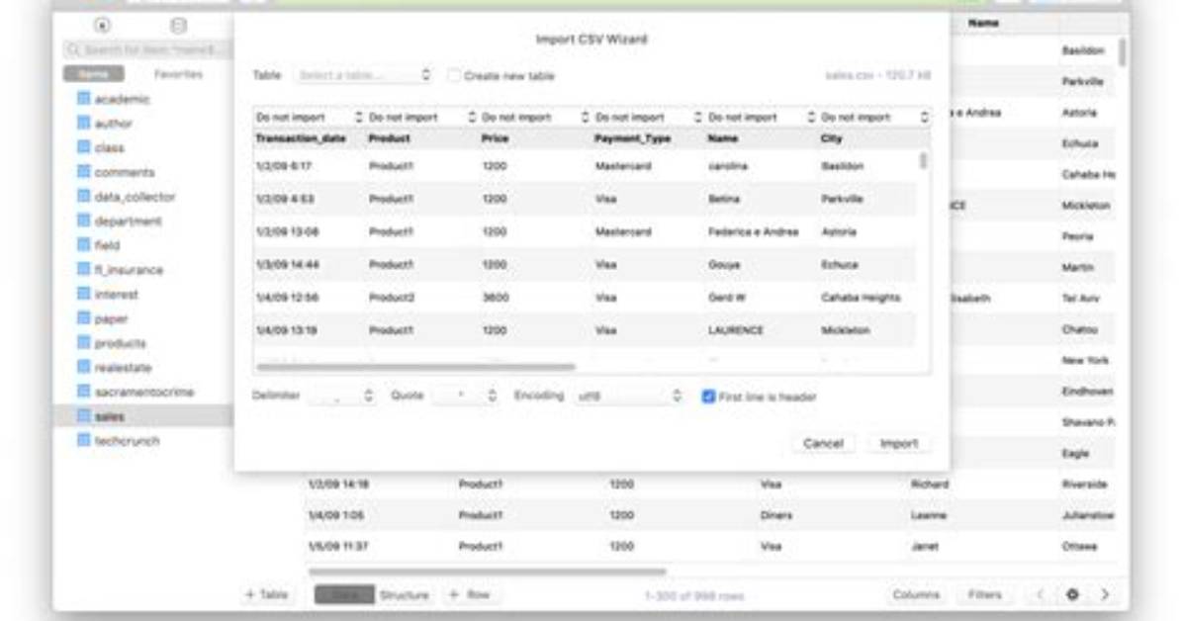Open the comments table icon
The height and width of the screenshot is (621, 1183).
point(84,172)
